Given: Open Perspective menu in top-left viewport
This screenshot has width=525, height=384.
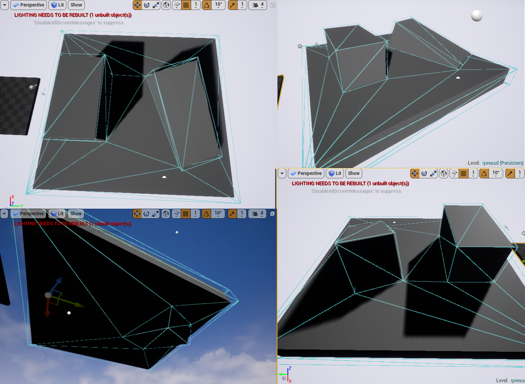Looking at the screenshot, I should pyautogui.click(x=28, y=5).
